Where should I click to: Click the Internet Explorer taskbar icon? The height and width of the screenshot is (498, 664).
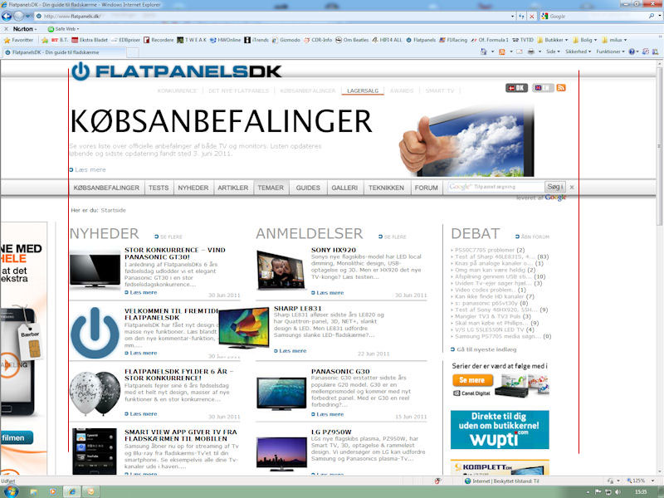(72, 491)
